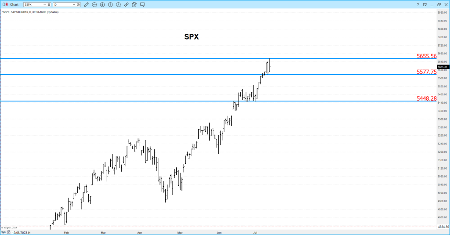The height and width of the screenshot is (235, 450).
Task: Click the 12/08/2023 date field
Action: (x=19, y=233)
